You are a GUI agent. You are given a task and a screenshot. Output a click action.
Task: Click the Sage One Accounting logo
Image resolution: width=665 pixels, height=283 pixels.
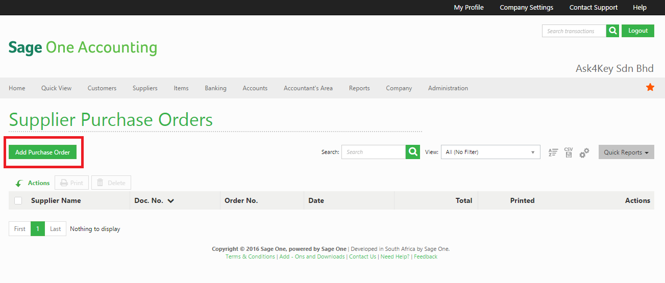click(x=83, y=47)
